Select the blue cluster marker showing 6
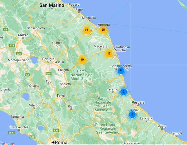187x145 pixels. pyautogui.click(x=121, y=71)
